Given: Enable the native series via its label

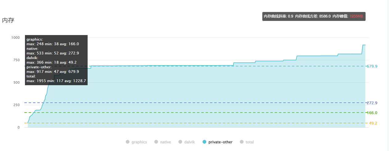Looking at the screenshot, I should coord(166,142).
